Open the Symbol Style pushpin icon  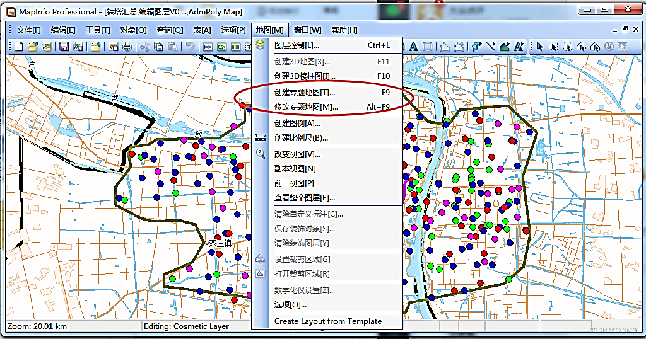(477, 47)
